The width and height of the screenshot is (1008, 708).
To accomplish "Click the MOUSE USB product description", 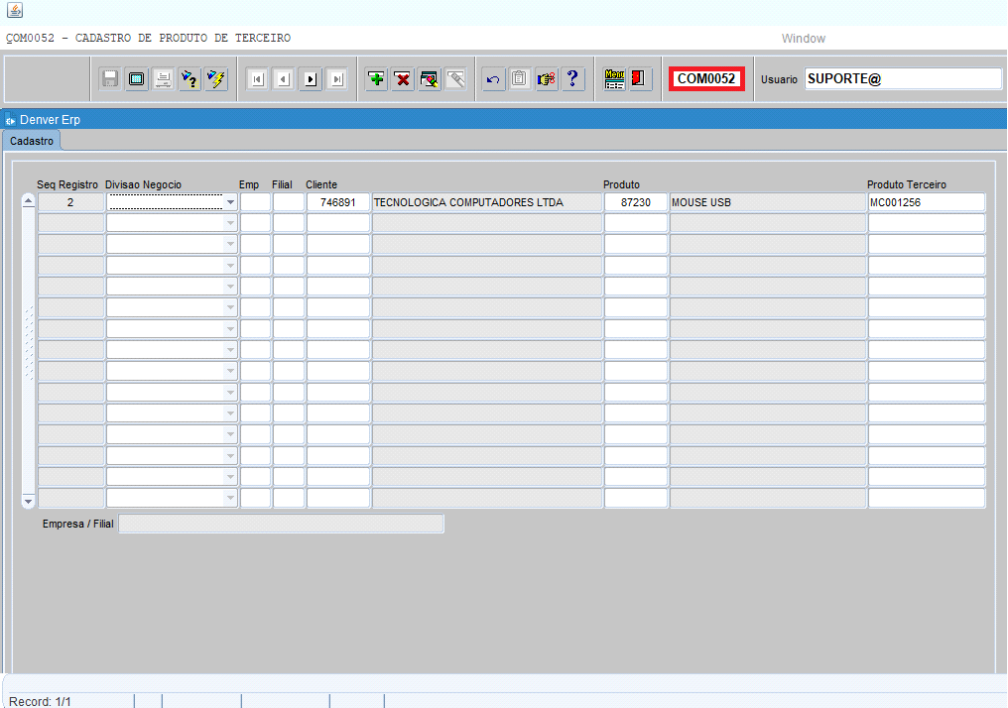I will [x=768, y=202].
